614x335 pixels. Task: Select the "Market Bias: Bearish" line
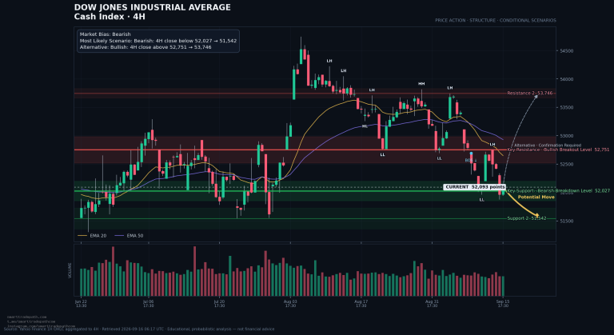[x=106, y=34]
